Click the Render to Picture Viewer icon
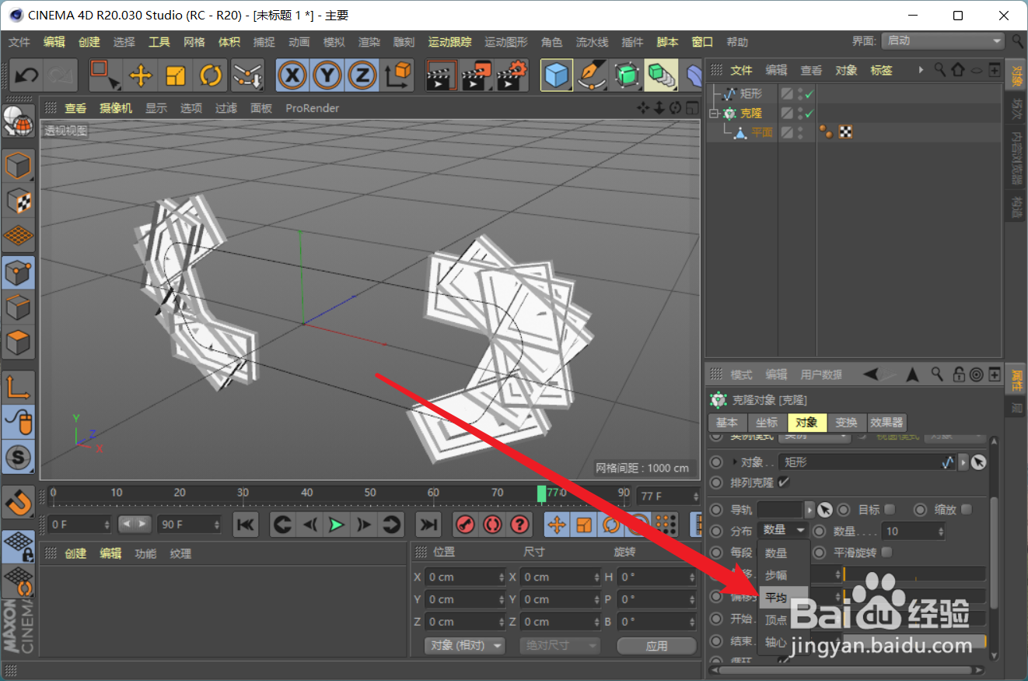 [x=475, y=75]
